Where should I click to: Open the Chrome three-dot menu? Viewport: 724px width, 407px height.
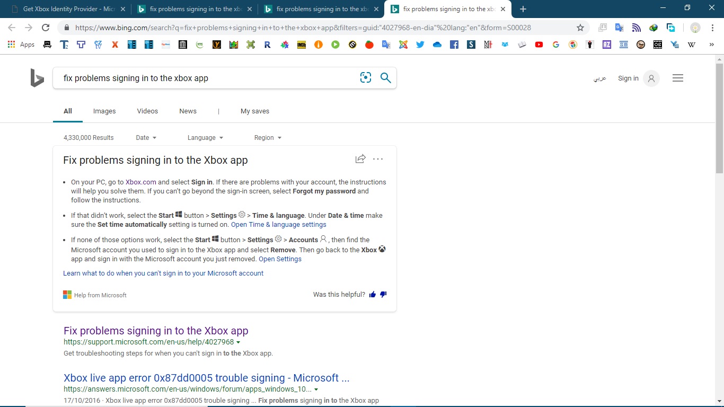tap(713, 28)
